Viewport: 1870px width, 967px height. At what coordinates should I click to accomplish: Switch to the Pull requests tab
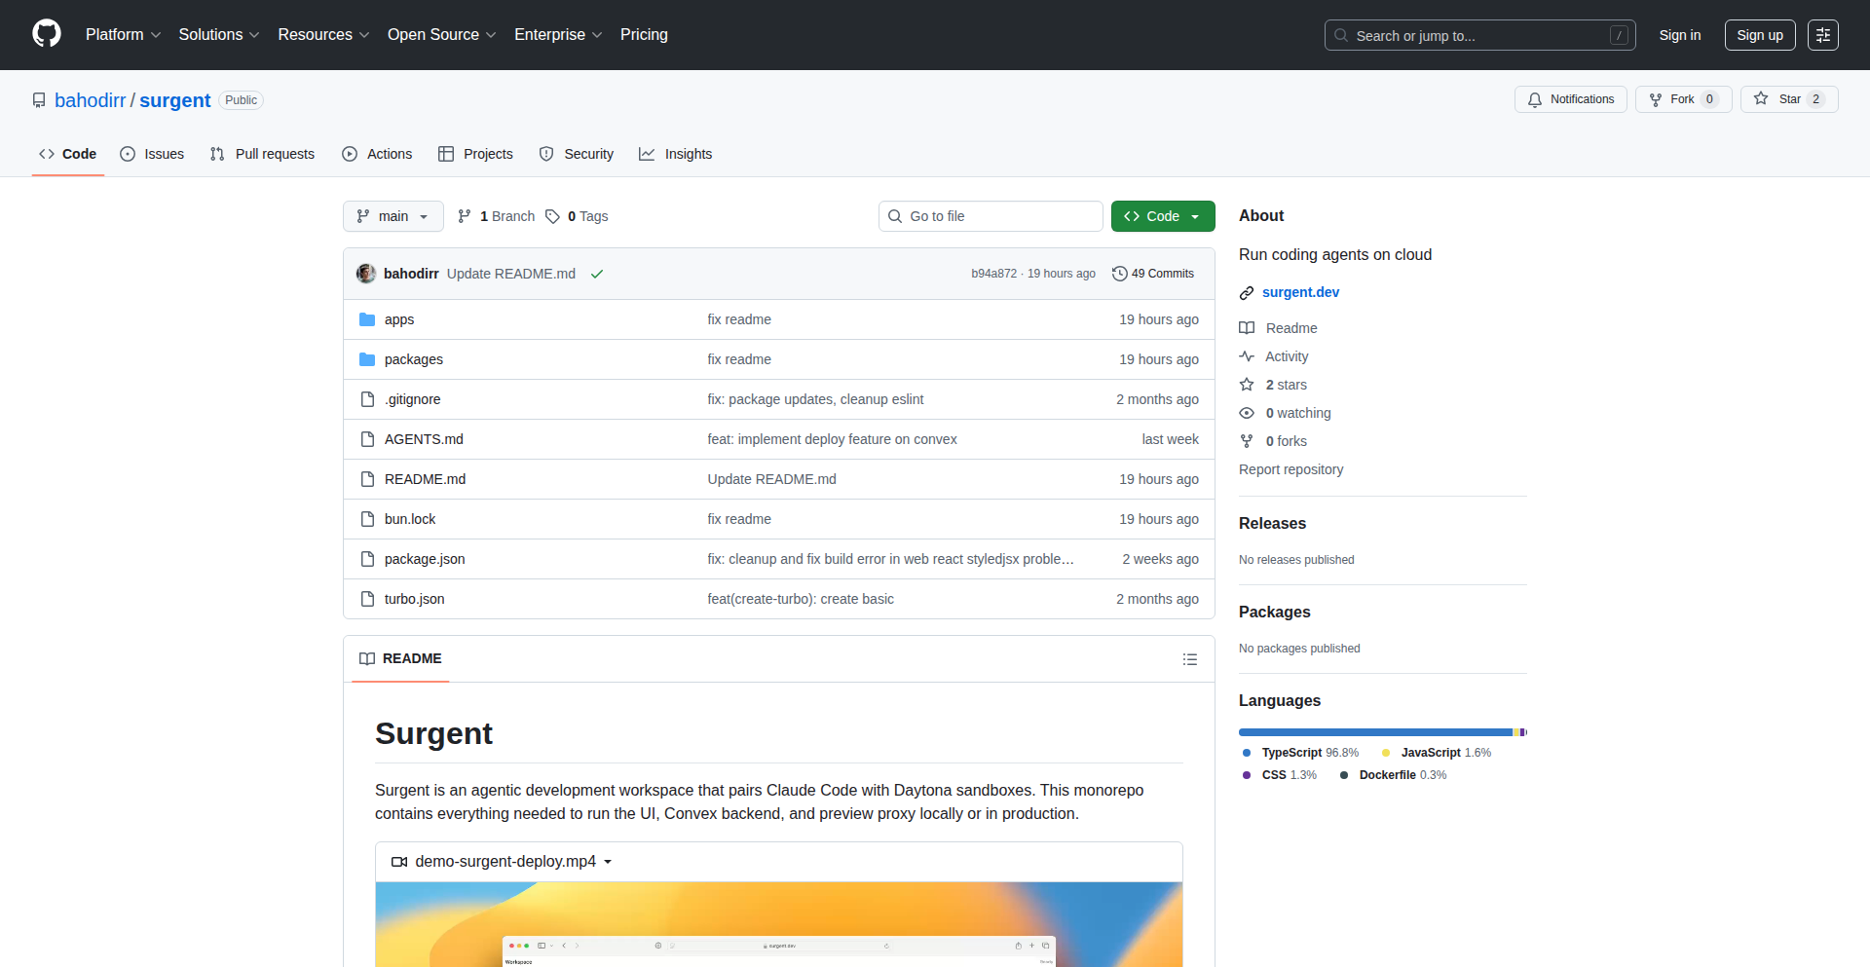(262, 154)
